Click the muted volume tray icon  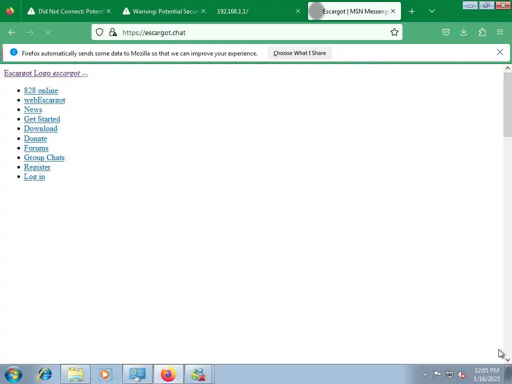[x=461, y=374]
